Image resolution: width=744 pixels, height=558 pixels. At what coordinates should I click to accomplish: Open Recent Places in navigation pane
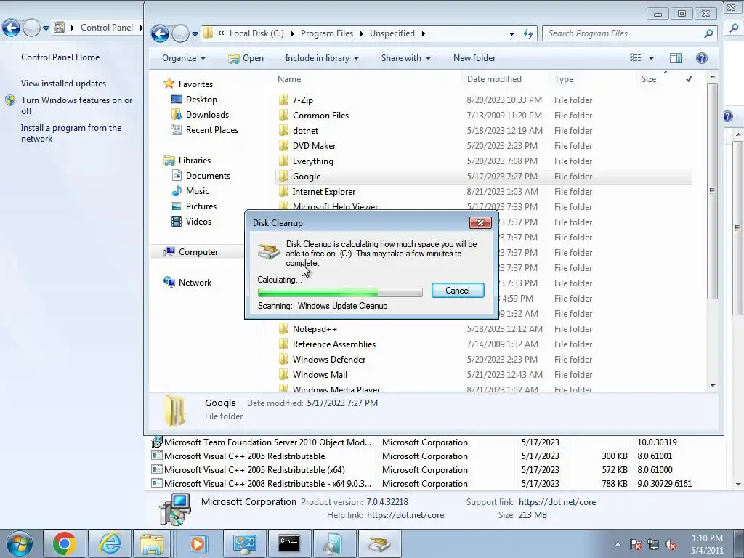tap(211, 129)
